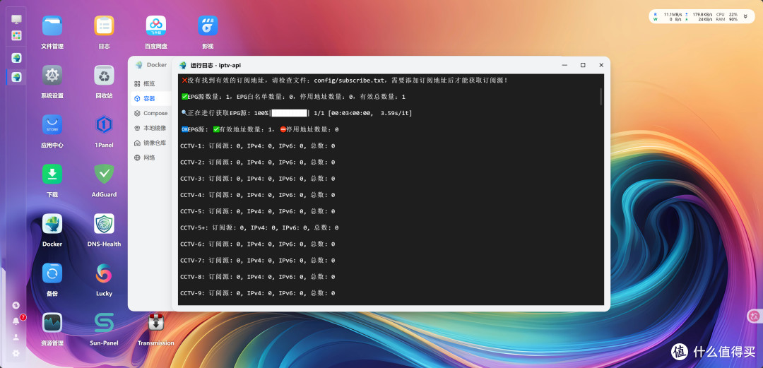Viewport: 763px width, 368px height.
Task: Open the 影视 app icon
Action: coord(208,26)
